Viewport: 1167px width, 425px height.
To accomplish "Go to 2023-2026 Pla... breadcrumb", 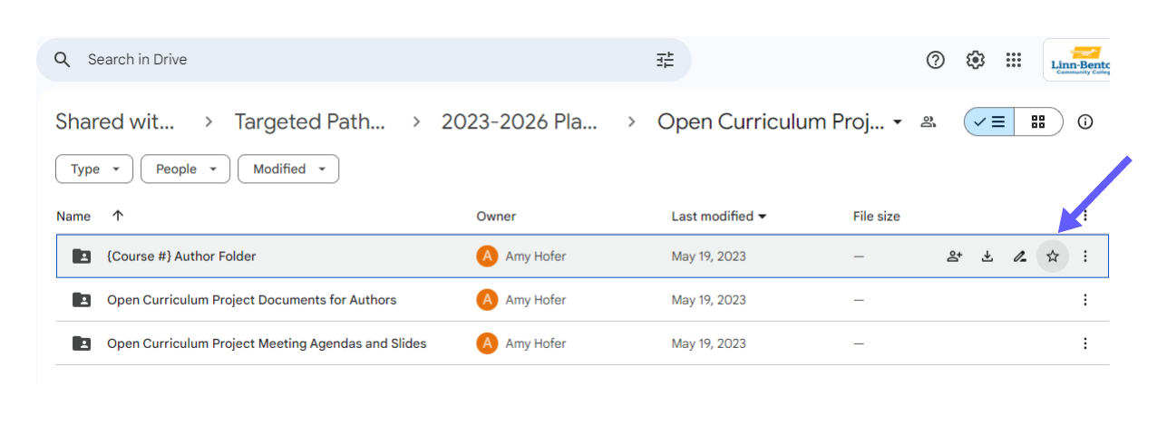I will (520, 121).
